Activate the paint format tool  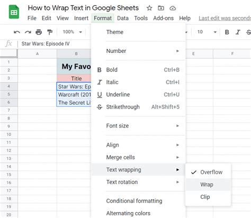coord(50,32)
